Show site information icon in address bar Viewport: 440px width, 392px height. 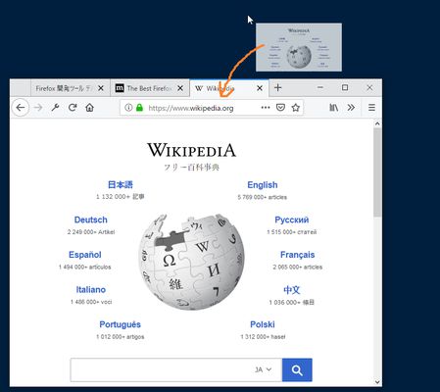[128, 108]
